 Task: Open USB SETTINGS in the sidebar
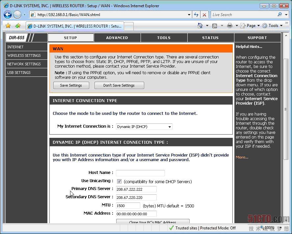[26, 73]
